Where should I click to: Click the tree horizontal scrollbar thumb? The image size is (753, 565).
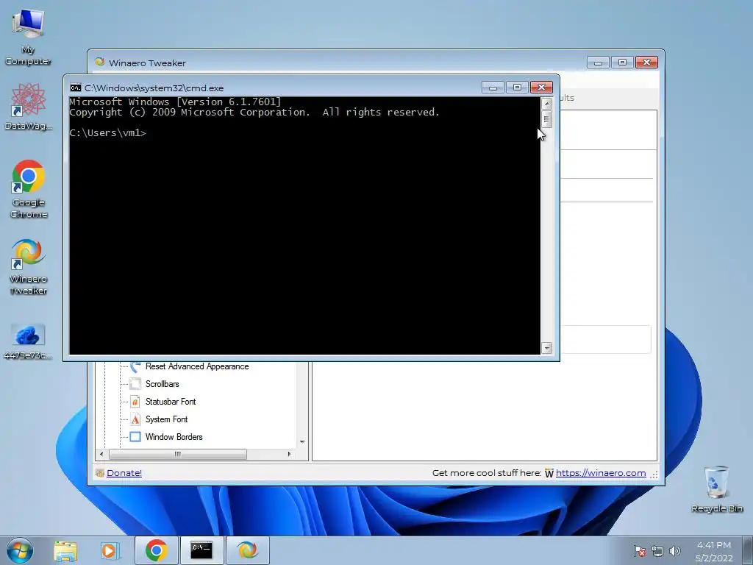tap(178, 454)
